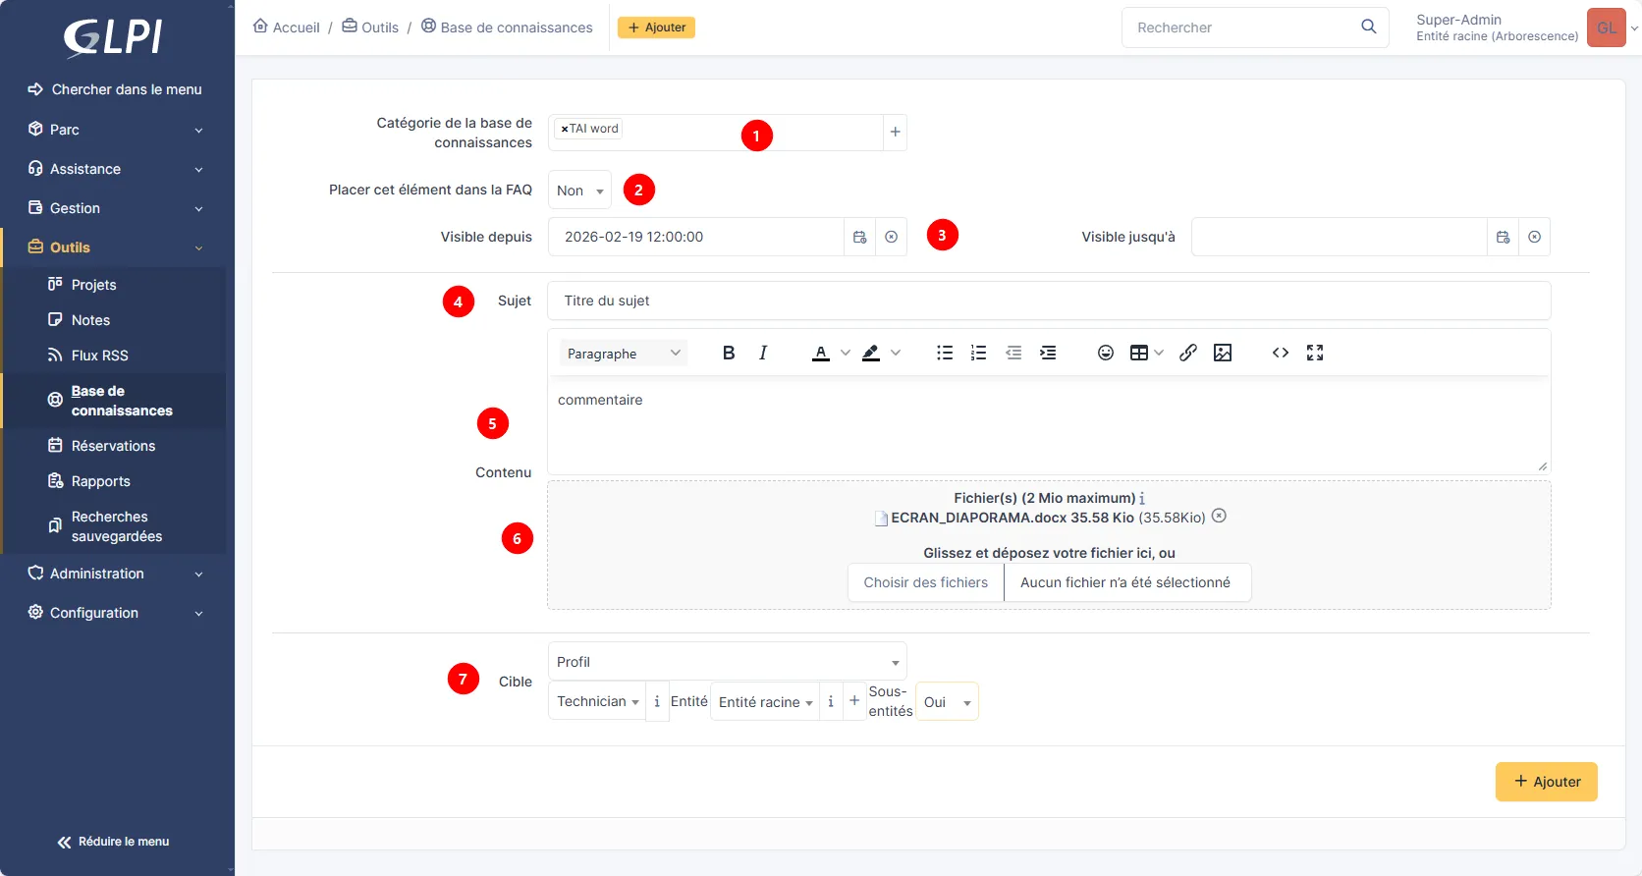Image resolution: width=1642 pixels, height=876 pixels.
Task: Toggle bold formatting in editor
Action: pyautogui.click(x=729, y=353)
